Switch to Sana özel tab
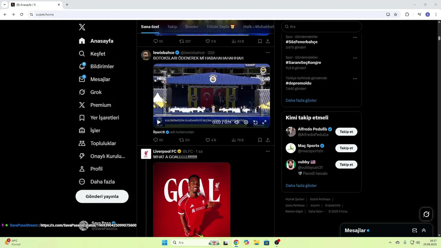 click(150, 27)
